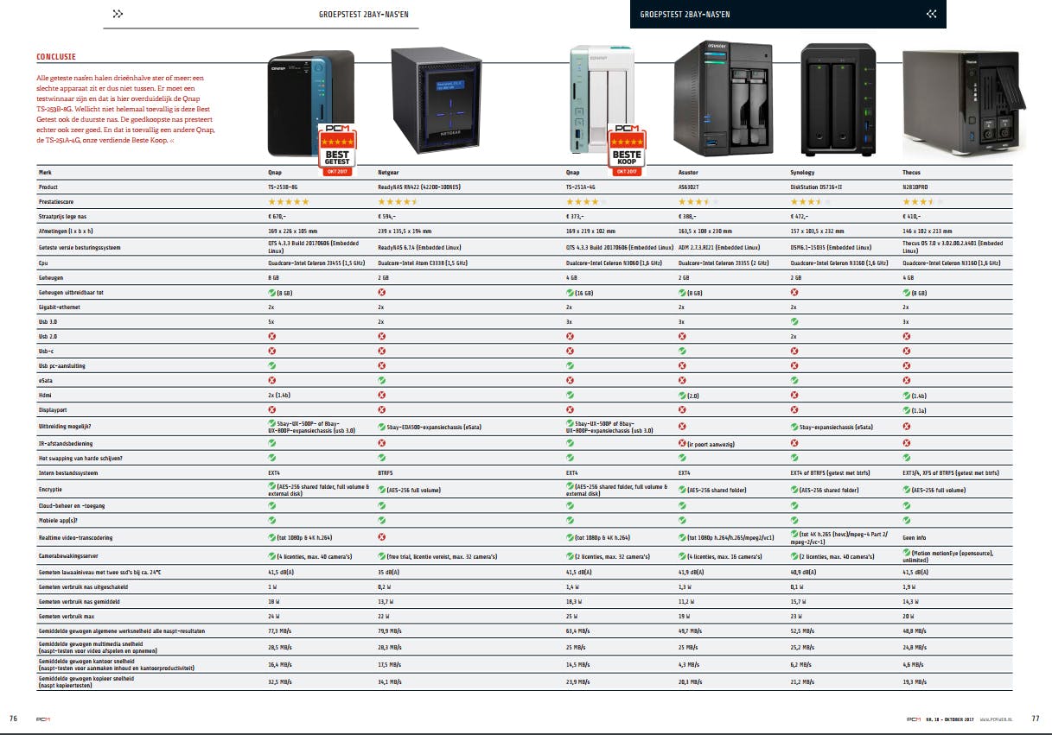The height and width of the screenshot is (735, 1052).
Task: Click the street price € 594,-
Action: (387, 217)
